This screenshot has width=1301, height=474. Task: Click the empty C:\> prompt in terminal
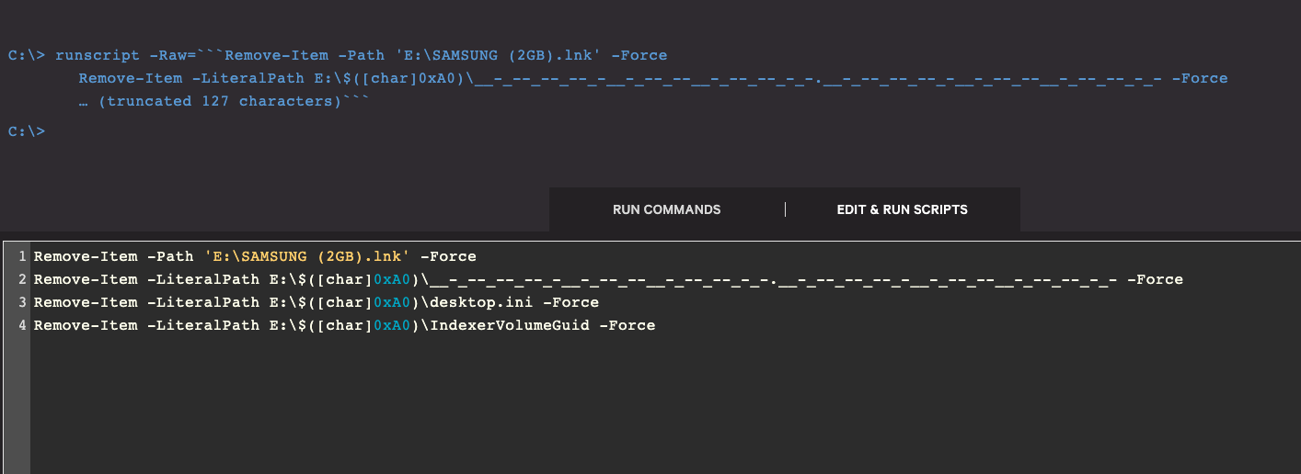[x=26, y=131]
